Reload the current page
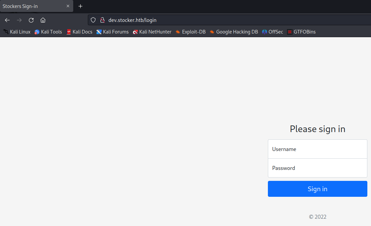 31,20
